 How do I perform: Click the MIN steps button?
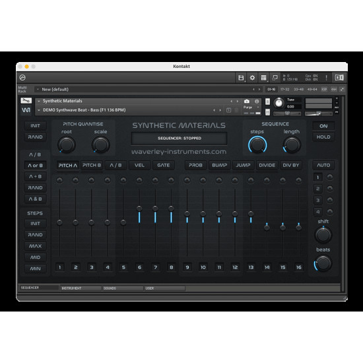click(x=36, y=269)
